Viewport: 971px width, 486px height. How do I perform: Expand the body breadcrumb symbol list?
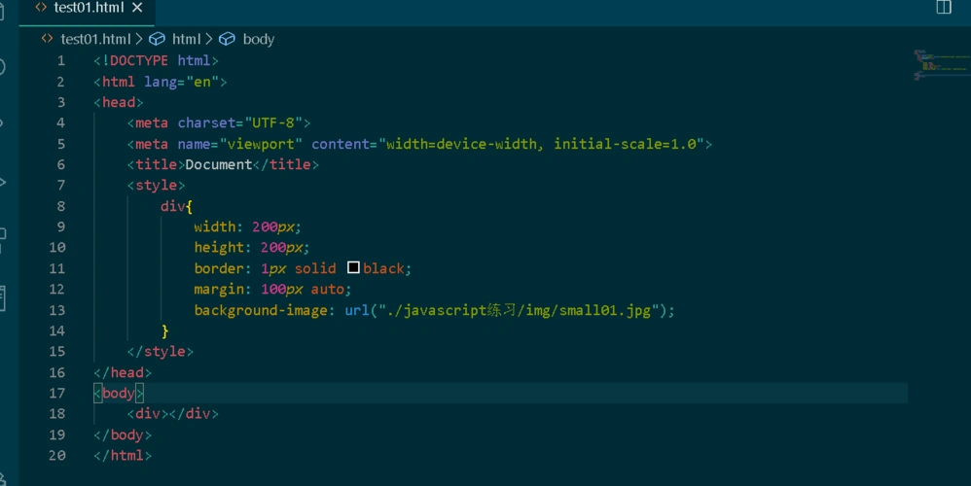click(x=258, y=39)
